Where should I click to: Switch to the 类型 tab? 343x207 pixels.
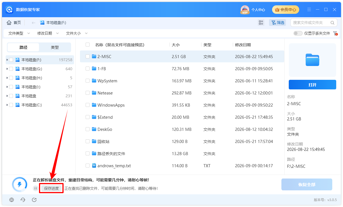[x=55, y=47]
